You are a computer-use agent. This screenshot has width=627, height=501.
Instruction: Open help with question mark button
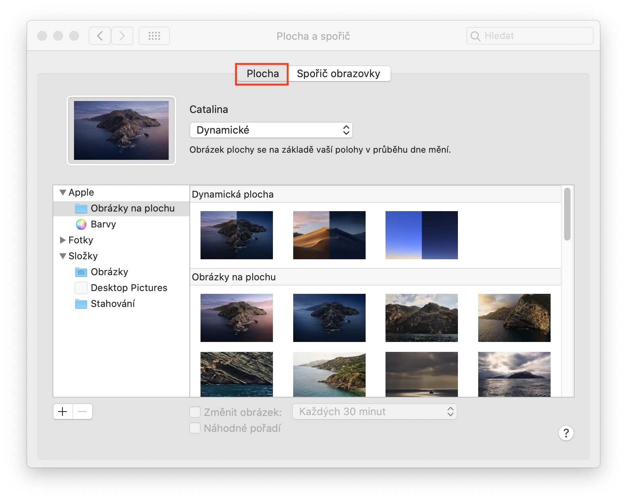[566, 433]
